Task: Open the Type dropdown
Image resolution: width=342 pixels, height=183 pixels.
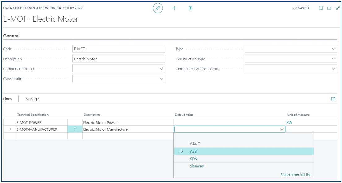Action: (334, 49)
